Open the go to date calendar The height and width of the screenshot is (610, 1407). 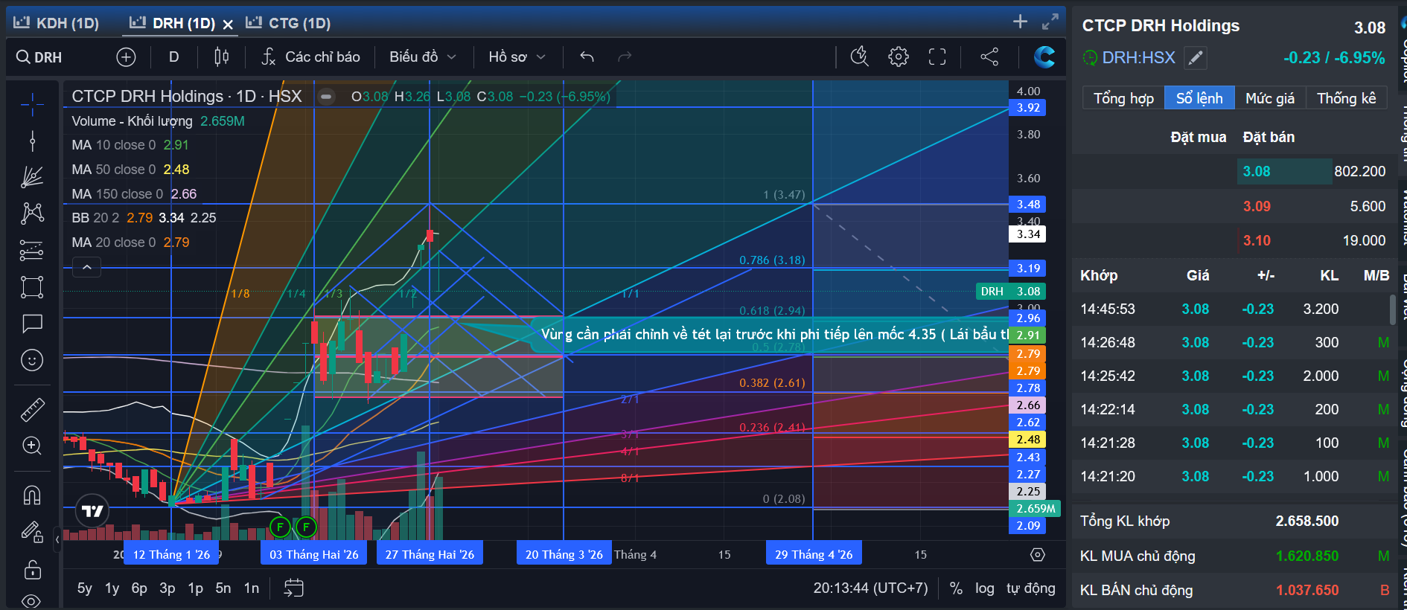coord(293,588)
